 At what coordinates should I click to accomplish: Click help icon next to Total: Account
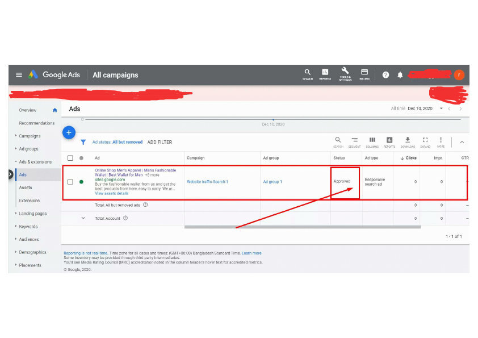click(125, 218)
